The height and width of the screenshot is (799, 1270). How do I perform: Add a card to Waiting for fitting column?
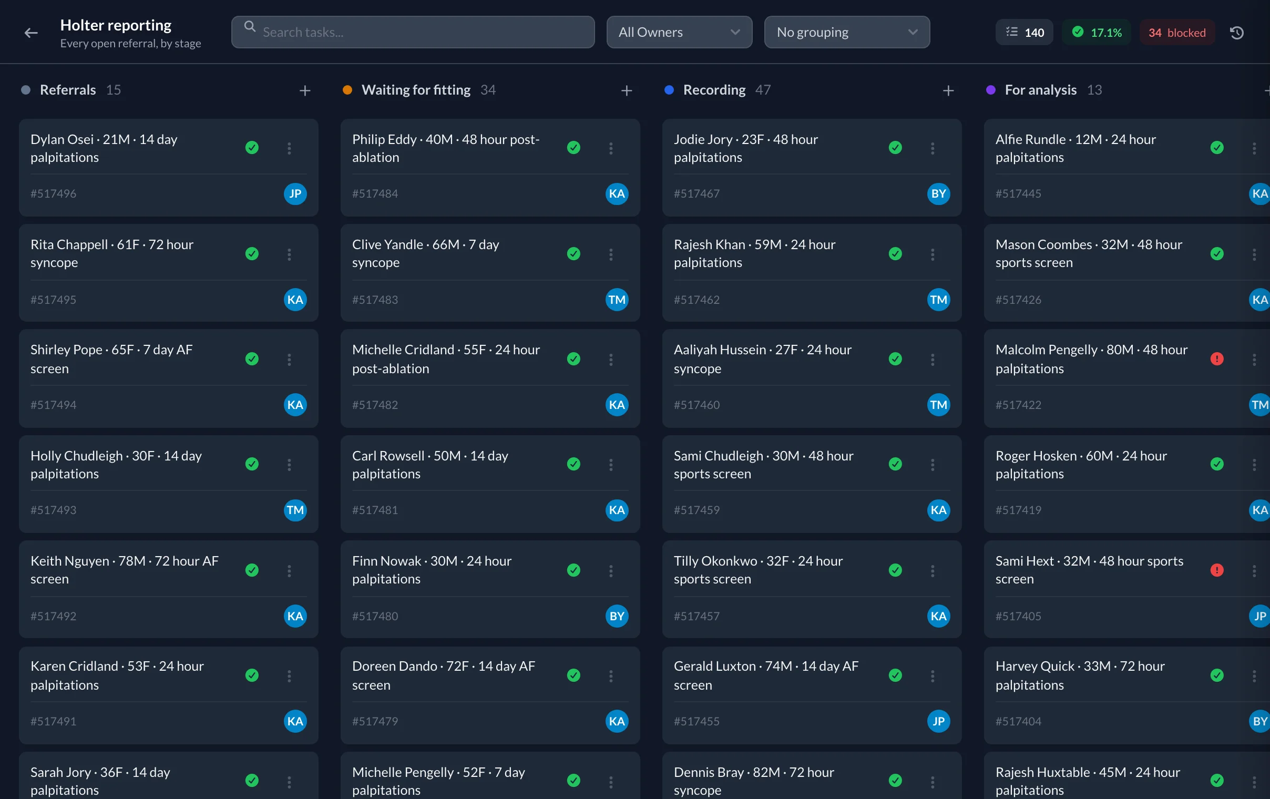click(627, 90)
